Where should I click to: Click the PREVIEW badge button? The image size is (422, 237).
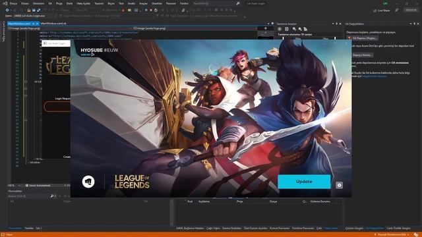coord(411,10)
